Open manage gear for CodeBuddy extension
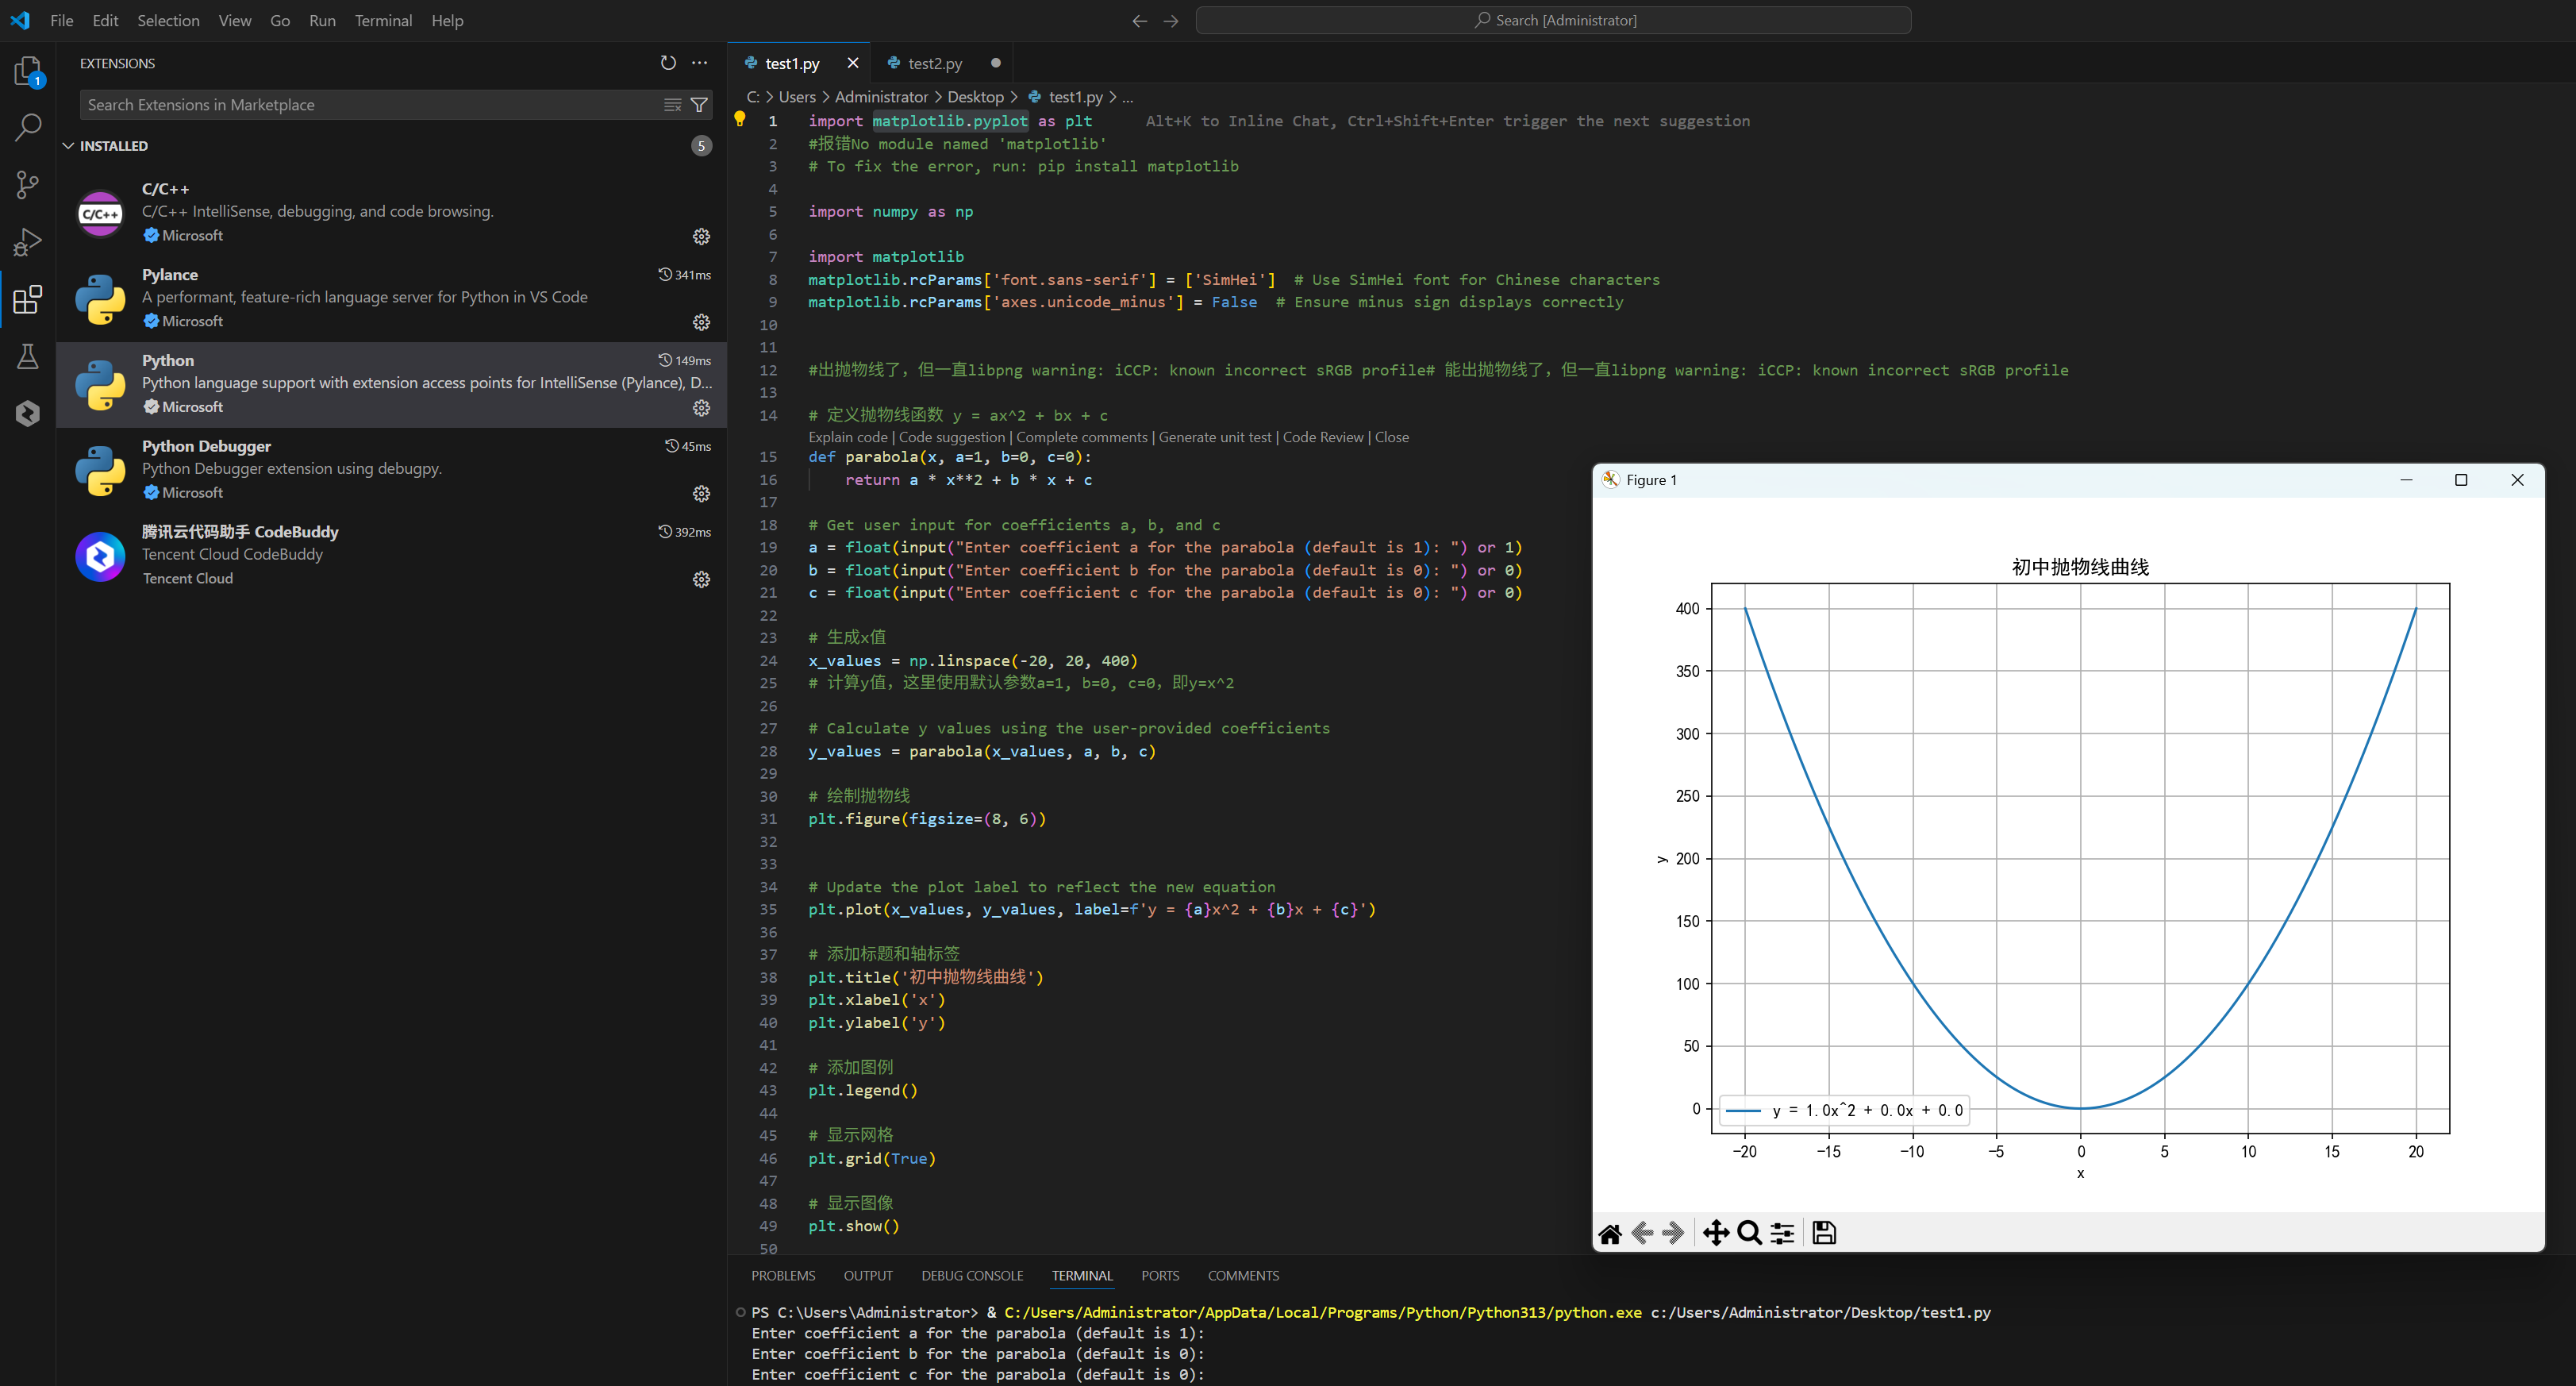This screenshot has height=1386, width=2576. [x=701, y=580]
